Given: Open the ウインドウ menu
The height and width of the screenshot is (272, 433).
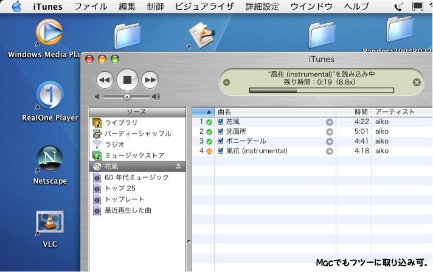Looking at the screenshot, I should tap(311, 6).
